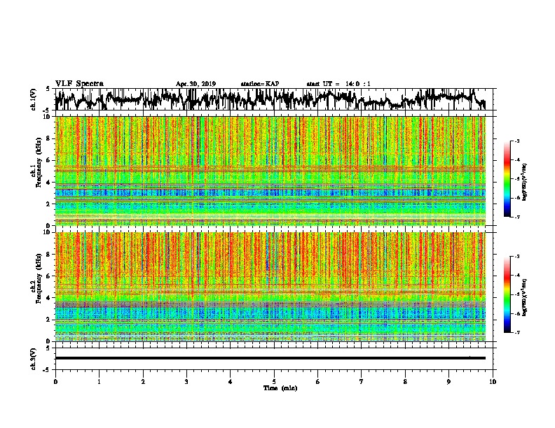Click time axis tick label "5"
Screen dimensions: 555x428
[x=274, y=382]
